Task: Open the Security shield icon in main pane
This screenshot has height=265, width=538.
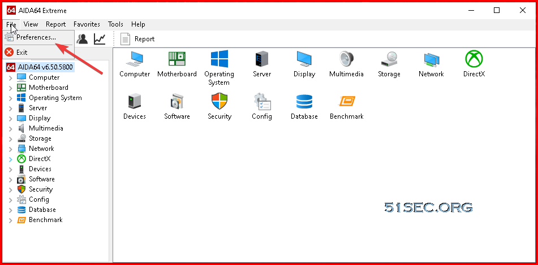Action: tap(219, 102)
